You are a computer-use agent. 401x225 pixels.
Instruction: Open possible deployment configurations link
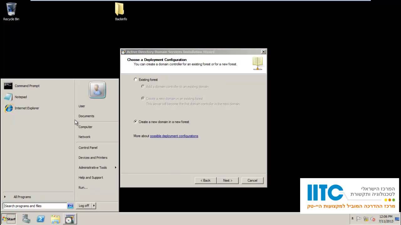[174, 136]
